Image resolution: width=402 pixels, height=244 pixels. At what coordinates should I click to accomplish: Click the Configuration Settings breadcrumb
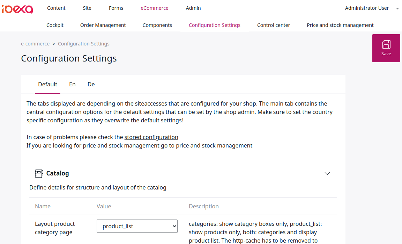tap(84, 44)
